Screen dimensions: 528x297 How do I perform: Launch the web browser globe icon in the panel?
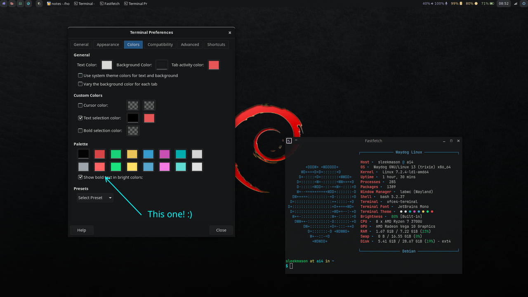point(28,3)
